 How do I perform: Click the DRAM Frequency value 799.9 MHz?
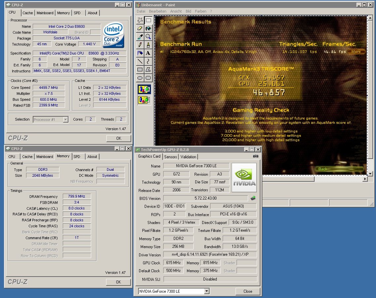[x=77, y=196]
